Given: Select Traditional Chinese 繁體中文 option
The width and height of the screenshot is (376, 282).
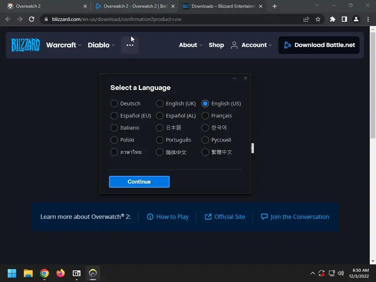Looking at the screenshot, I should (205, 152).
